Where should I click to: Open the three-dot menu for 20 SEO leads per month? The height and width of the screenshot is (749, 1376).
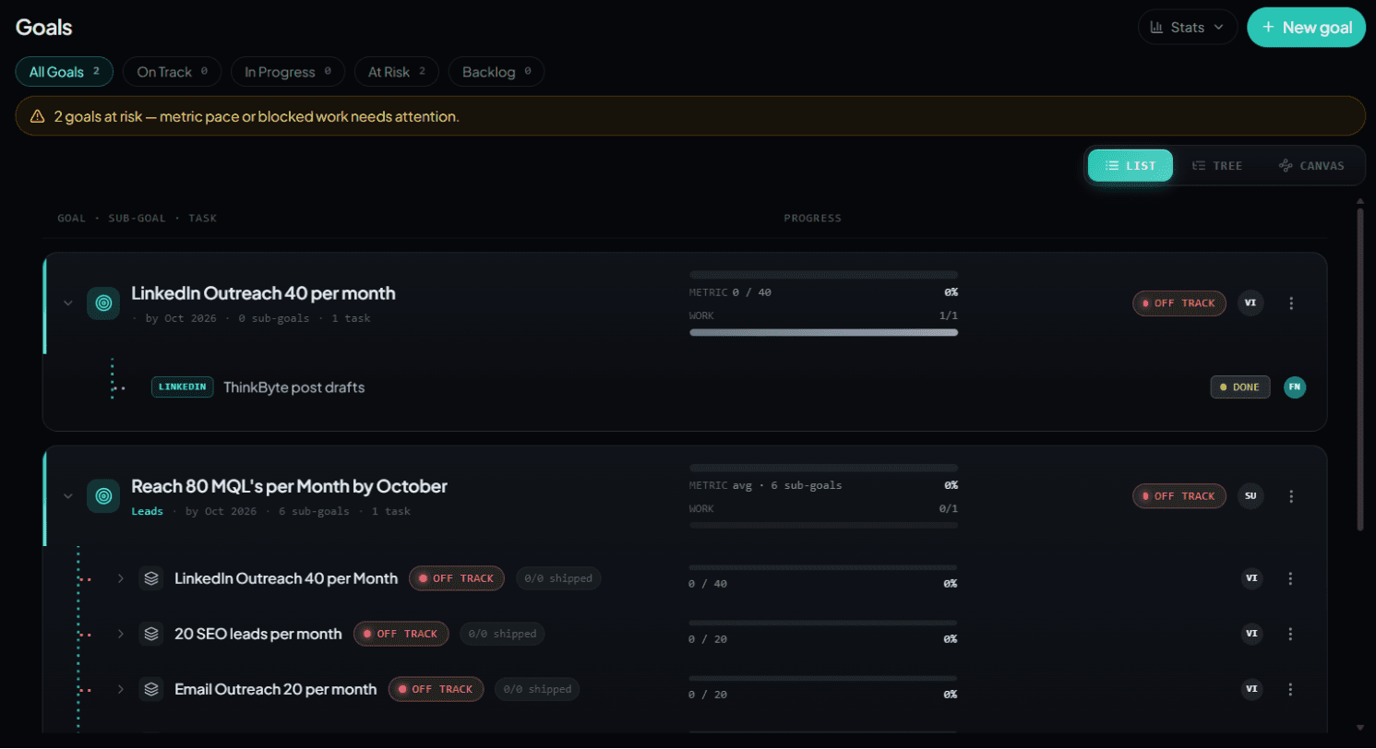1290,634
